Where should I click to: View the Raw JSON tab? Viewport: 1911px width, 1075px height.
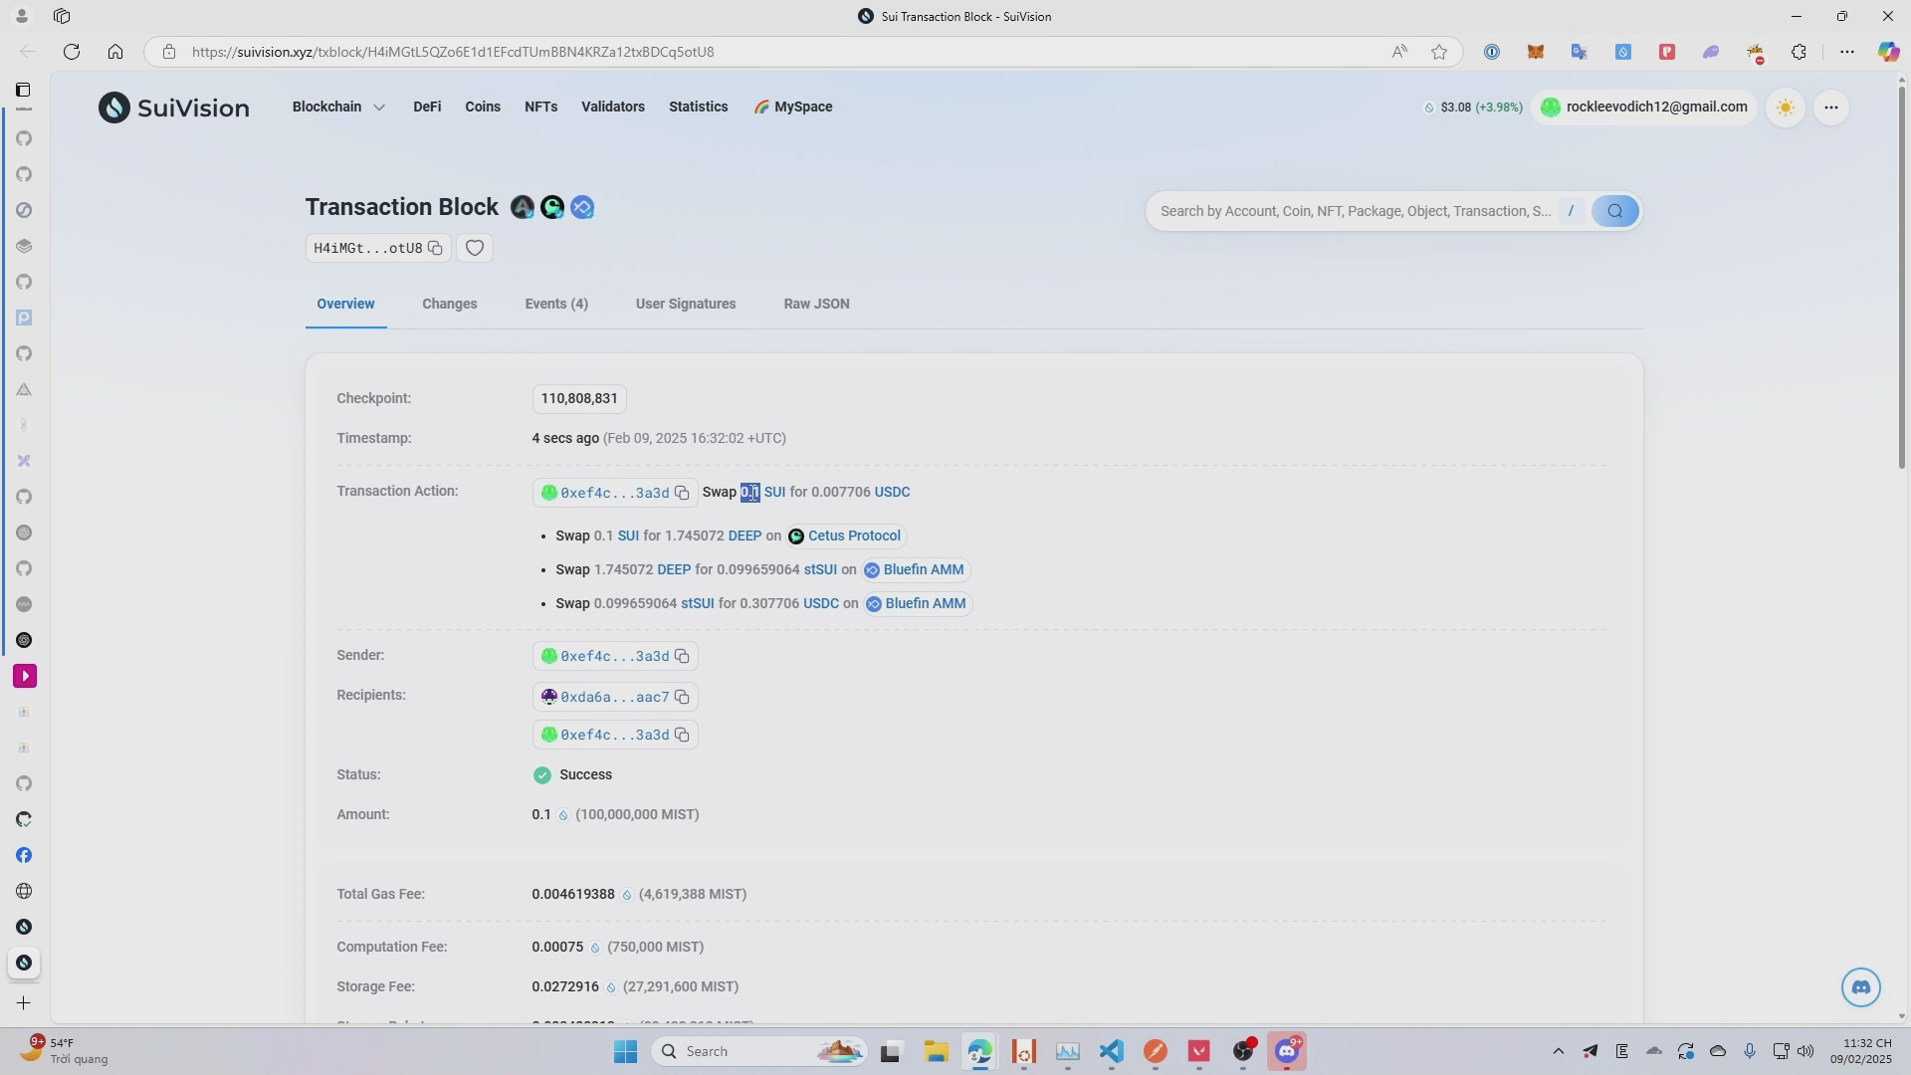click(x=816, y=305)
